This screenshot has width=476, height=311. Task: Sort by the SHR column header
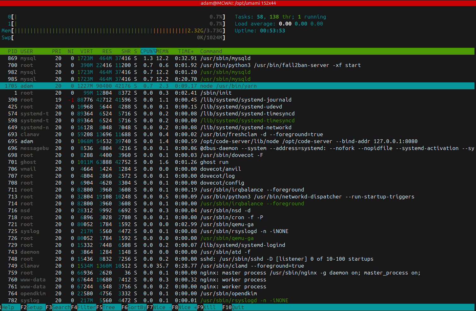click(126, 51)
